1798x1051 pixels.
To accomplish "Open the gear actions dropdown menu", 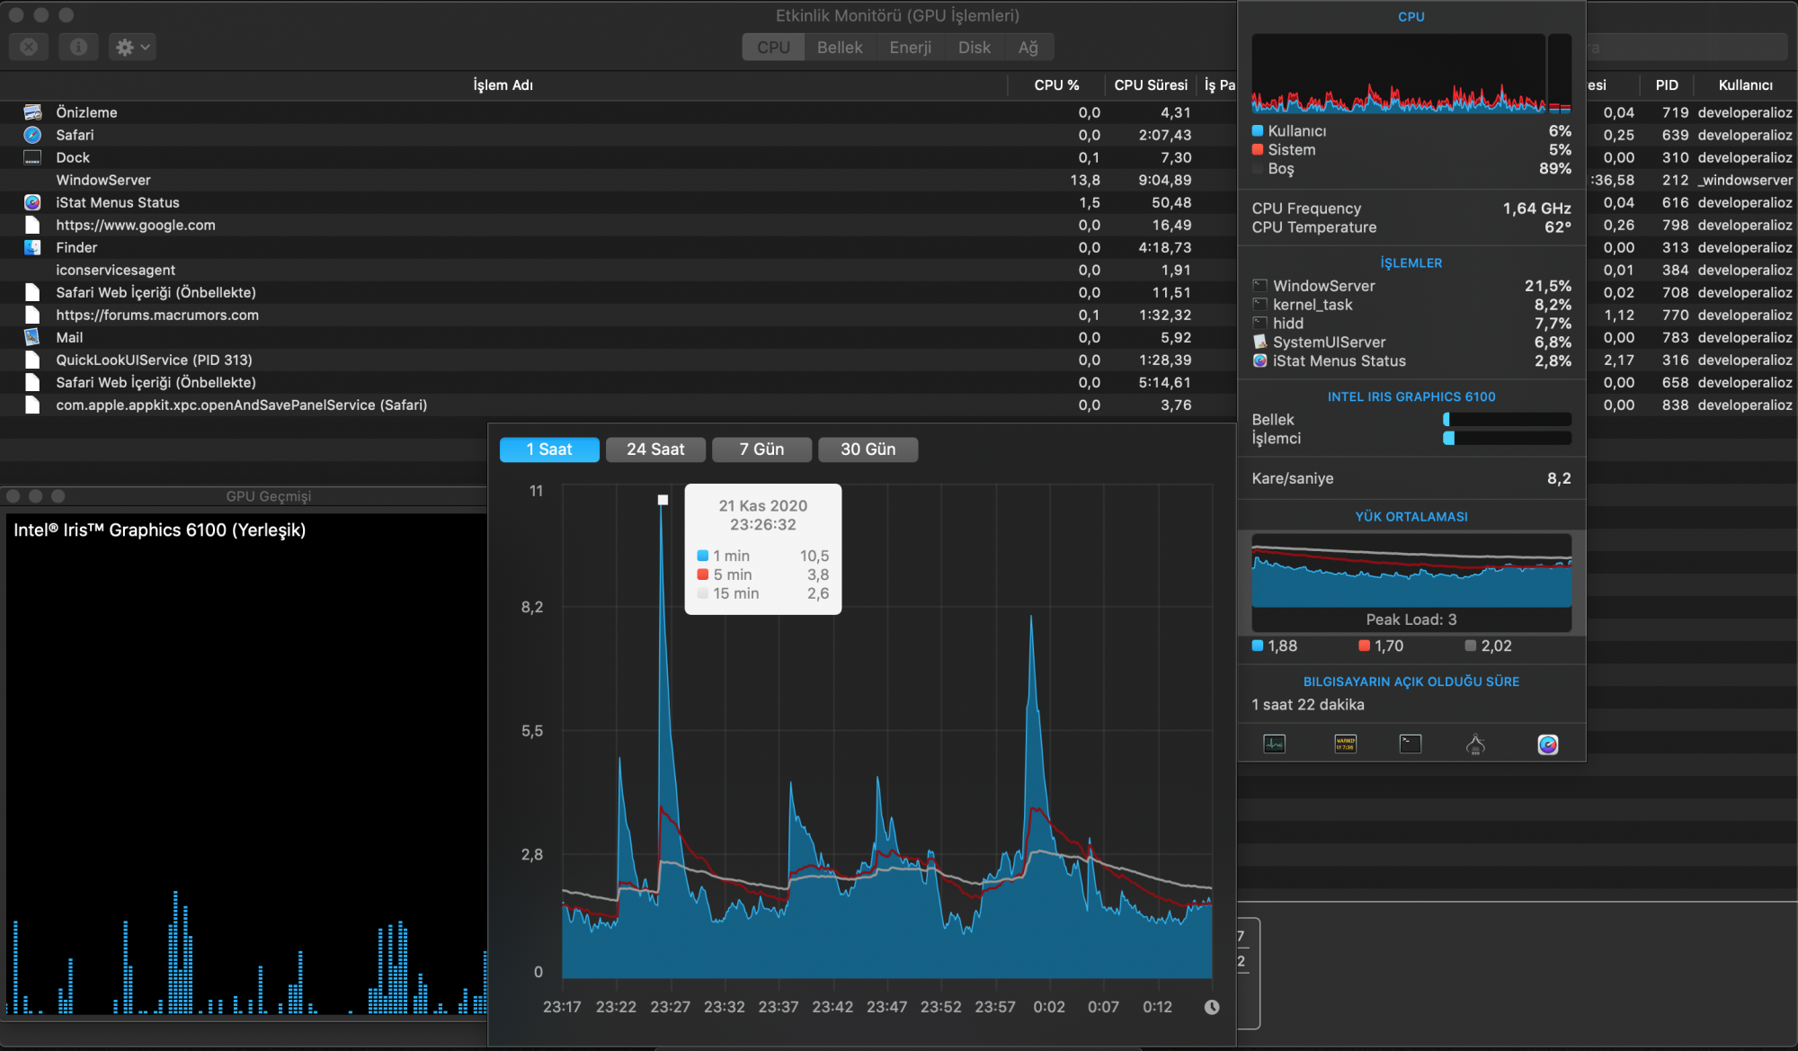I will pos(132,47).
